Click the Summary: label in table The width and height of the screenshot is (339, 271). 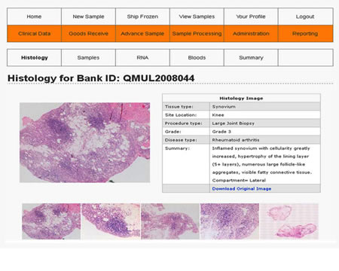177,148
